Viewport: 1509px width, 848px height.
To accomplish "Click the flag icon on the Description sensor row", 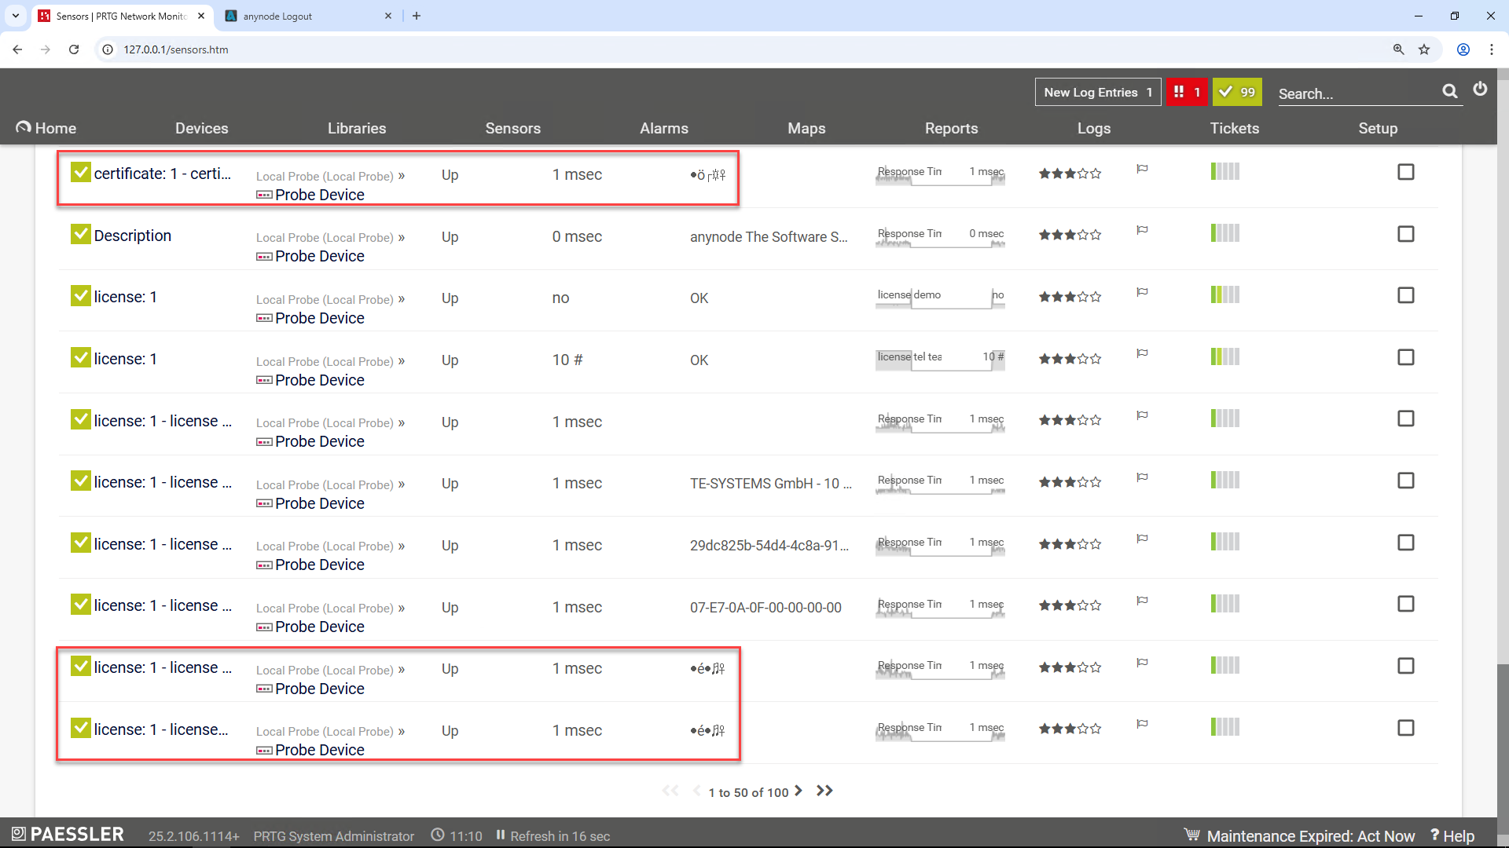I will [x=1143, y=230].
